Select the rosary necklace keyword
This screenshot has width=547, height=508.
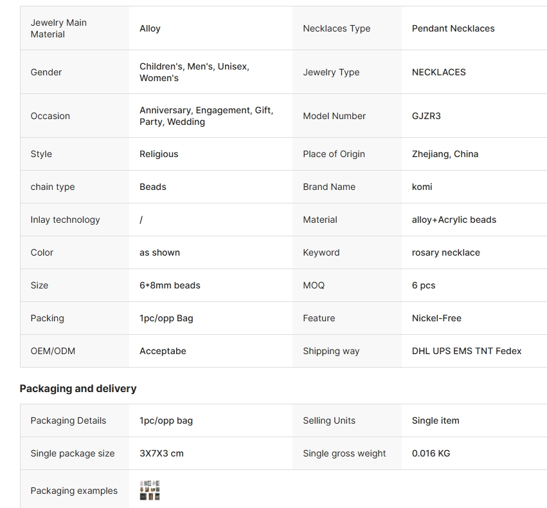(446, 252)
